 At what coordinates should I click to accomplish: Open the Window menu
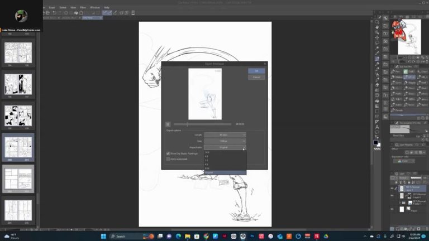pyautogui.click(x=95, y=7)
